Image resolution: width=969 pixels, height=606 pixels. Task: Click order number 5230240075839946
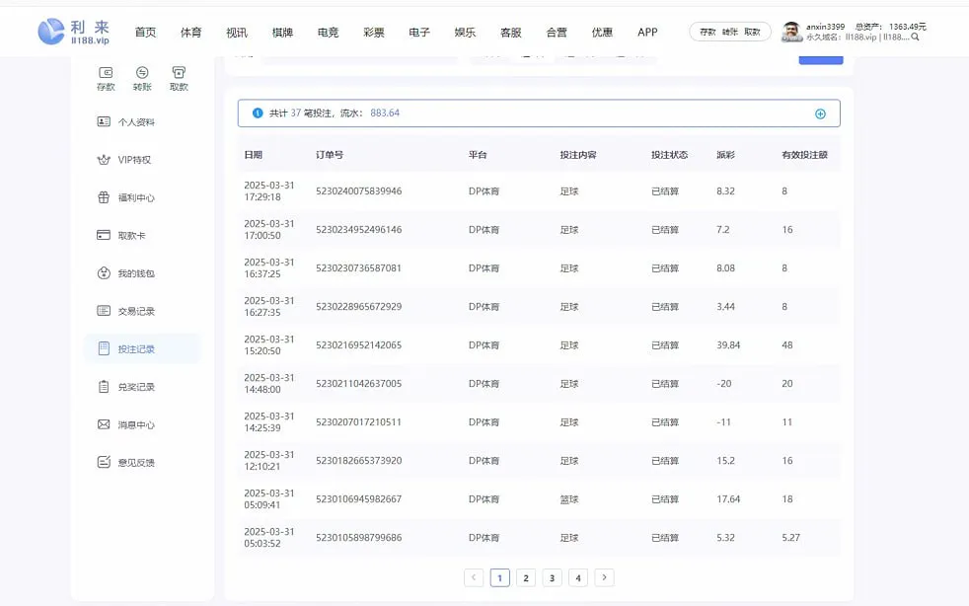pyautogui.click(x=358, y=191)
